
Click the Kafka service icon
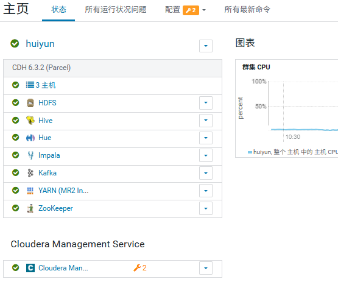coord(30,173)
